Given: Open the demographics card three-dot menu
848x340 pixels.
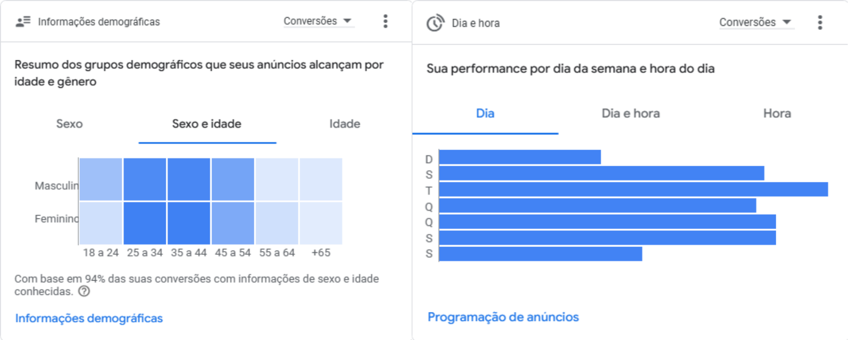Looking at the screenshot, I should pos(385,21).
